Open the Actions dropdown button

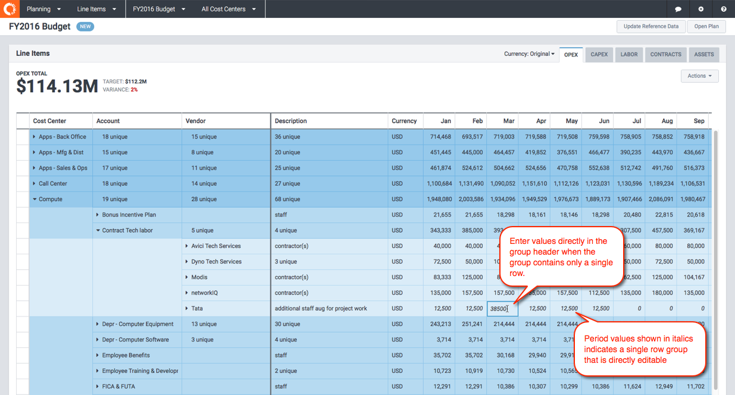(x=699, y=76)
